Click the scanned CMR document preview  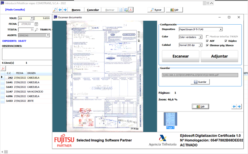105,76
